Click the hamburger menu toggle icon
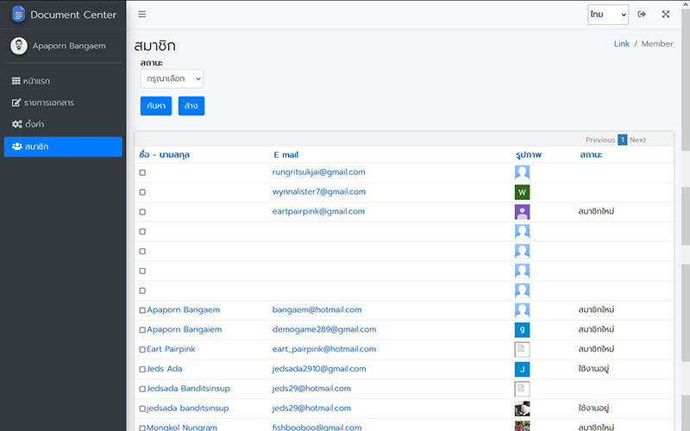Viewport: 690px width, 431px height. 142,15
